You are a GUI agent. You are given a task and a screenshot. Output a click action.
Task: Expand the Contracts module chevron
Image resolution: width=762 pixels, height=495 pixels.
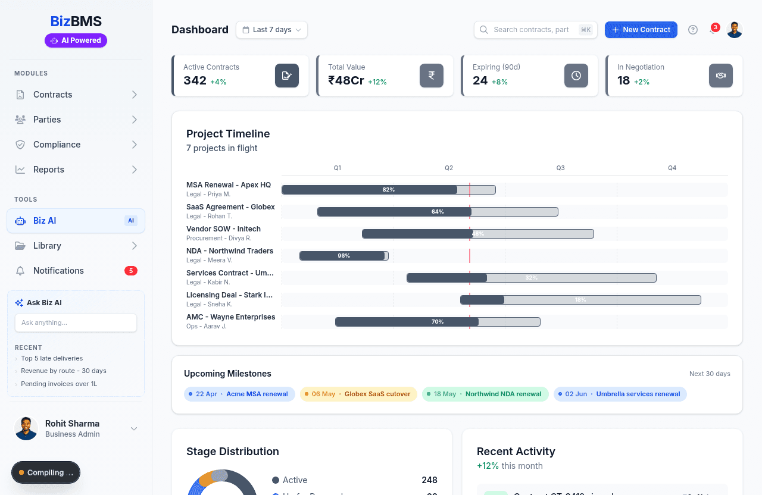[x=135, y=95]
